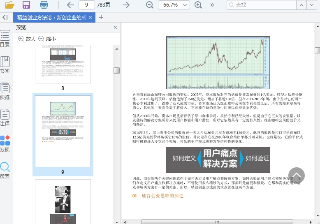Close the 预览 preview panel
320x224 pixels.
(x=115, y=28)
